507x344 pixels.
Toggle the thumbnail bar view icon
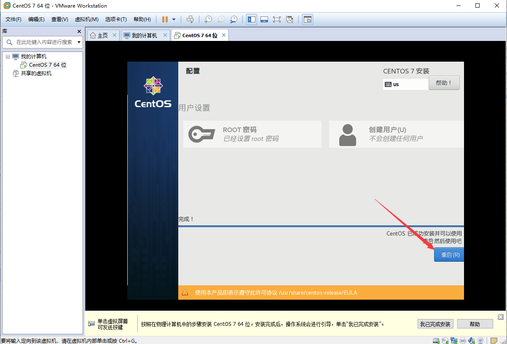pyautogui.click(x=264, y=19)
